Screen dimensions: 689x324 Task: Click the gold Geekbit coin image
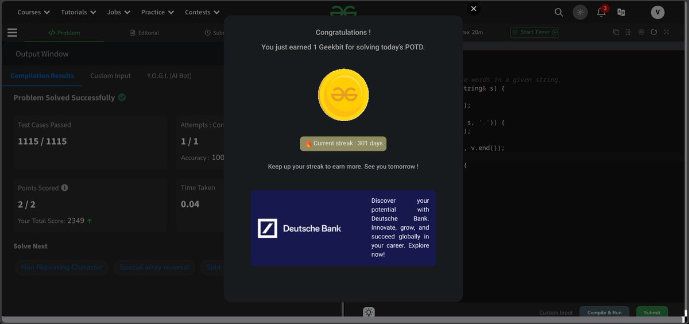pyautogui.click(x=343, y=95)
